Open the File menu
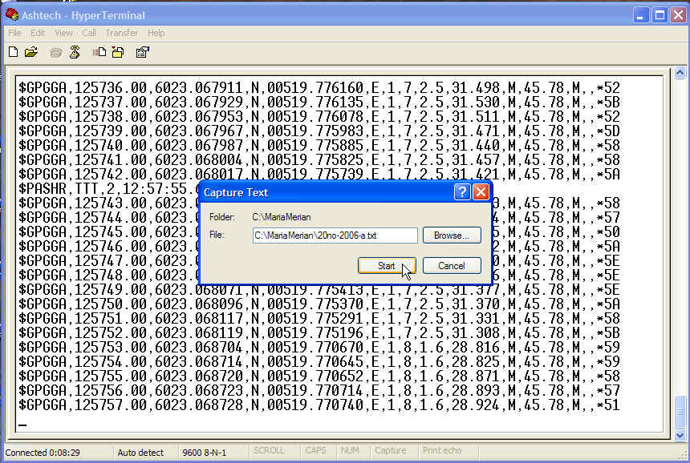 point(14,33)
